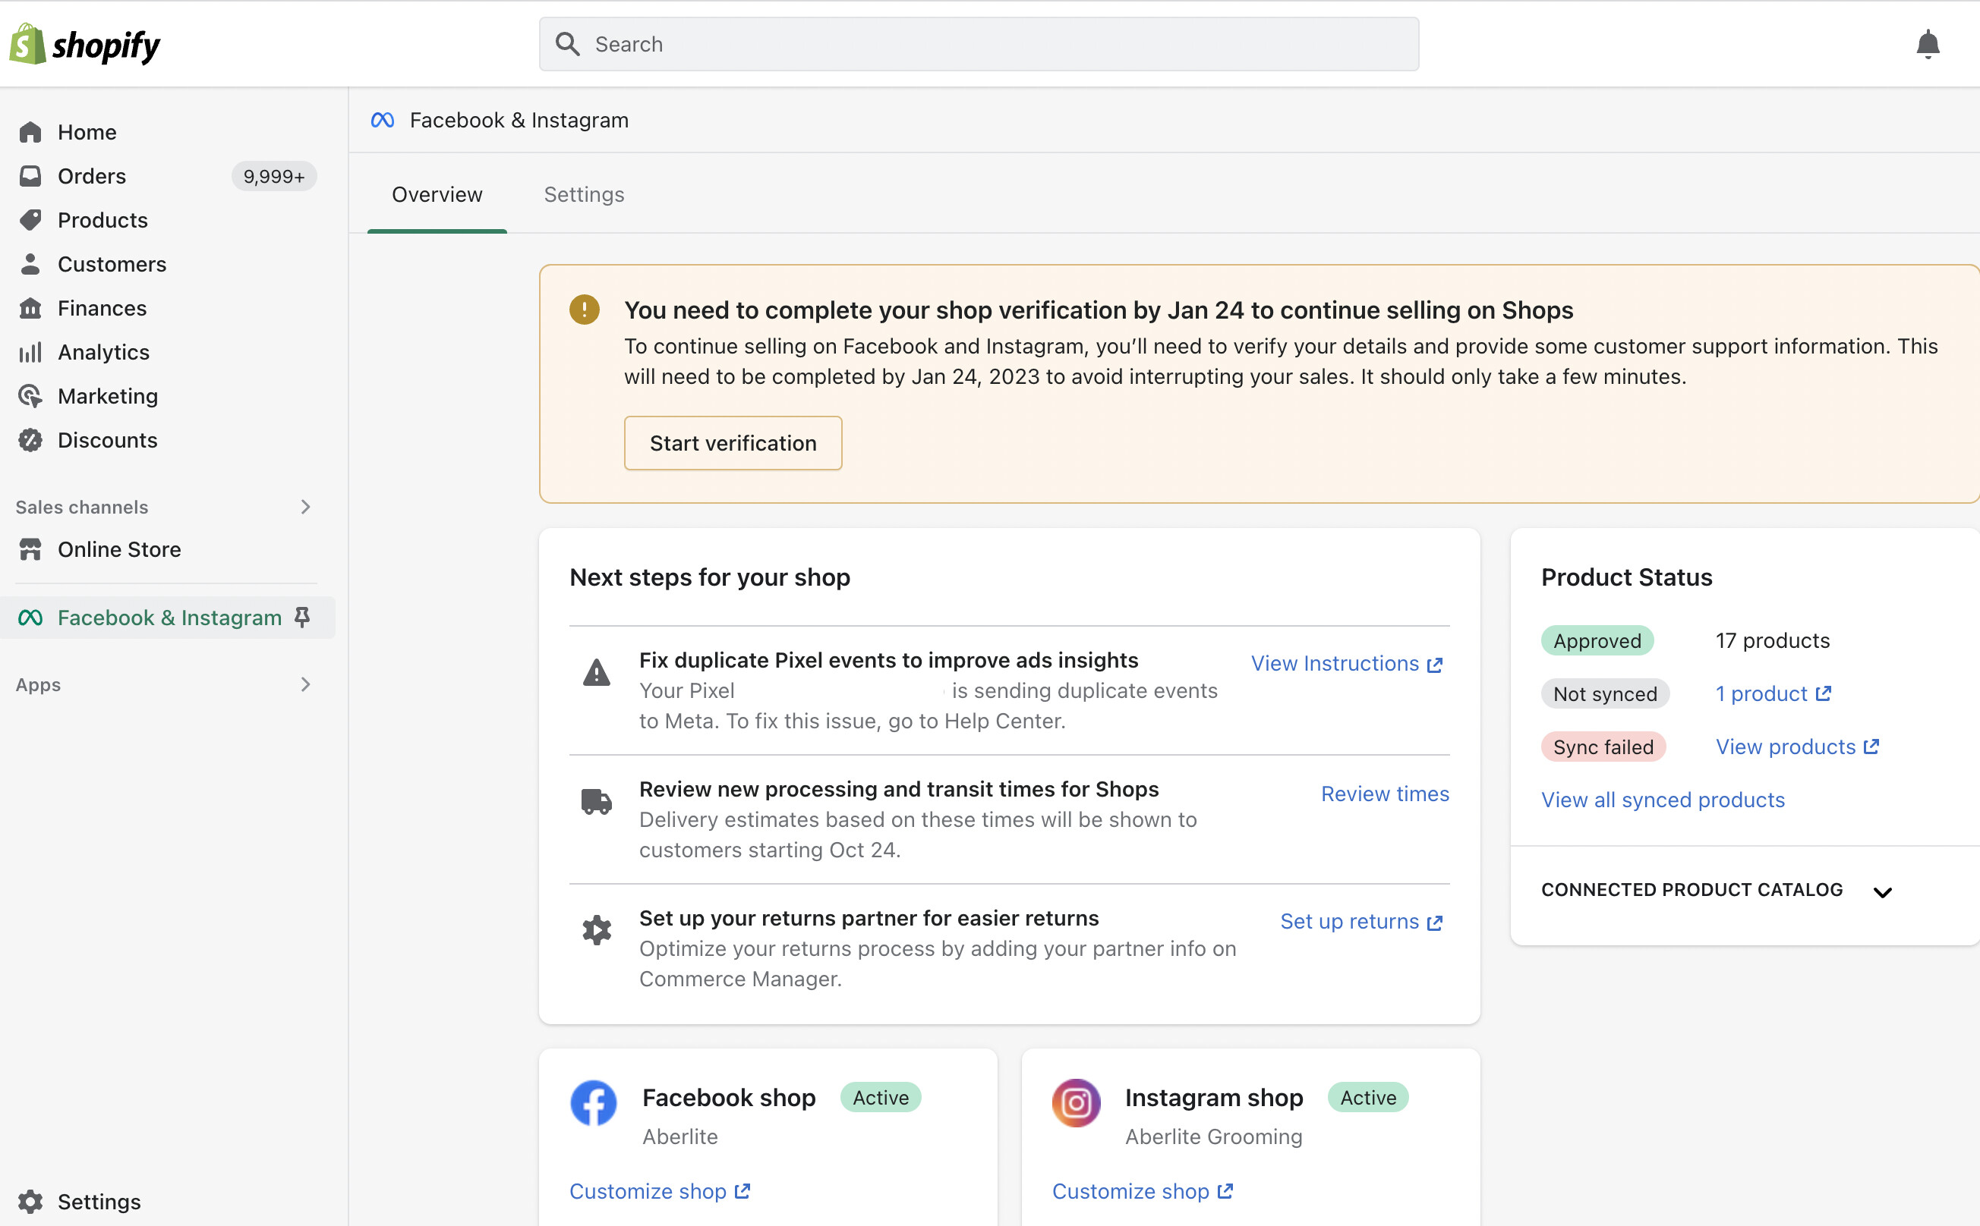The image size is (1980, 1226).
Task: Click the Settings gear icon in sidebar
Action: (30, 1201)
